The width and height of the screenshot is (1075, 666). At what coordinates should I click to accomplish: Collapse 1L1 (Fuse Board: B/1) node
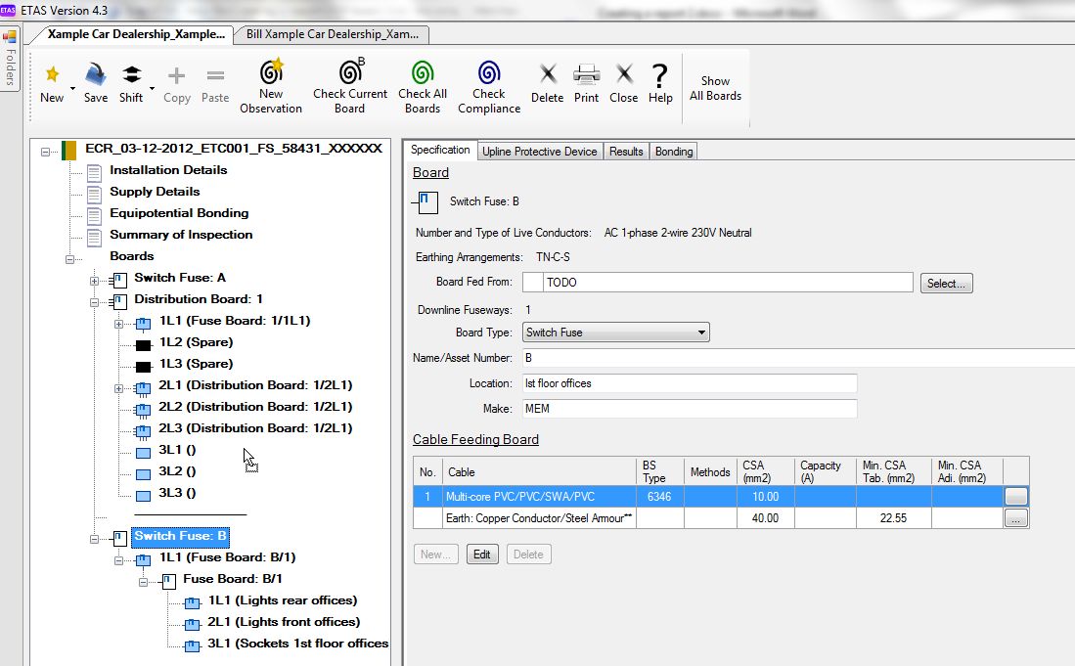(x=118, y=560)
